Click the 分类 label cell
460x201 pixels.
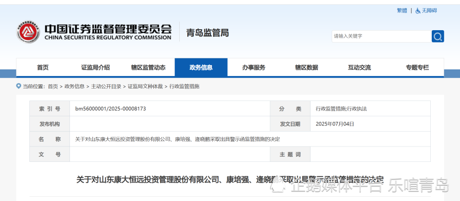pyautogui.click(x=290, y=109)
